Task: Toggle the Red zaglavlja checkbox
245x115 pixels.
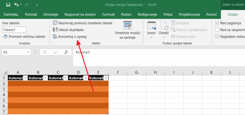Action: (x=217, y=23)
